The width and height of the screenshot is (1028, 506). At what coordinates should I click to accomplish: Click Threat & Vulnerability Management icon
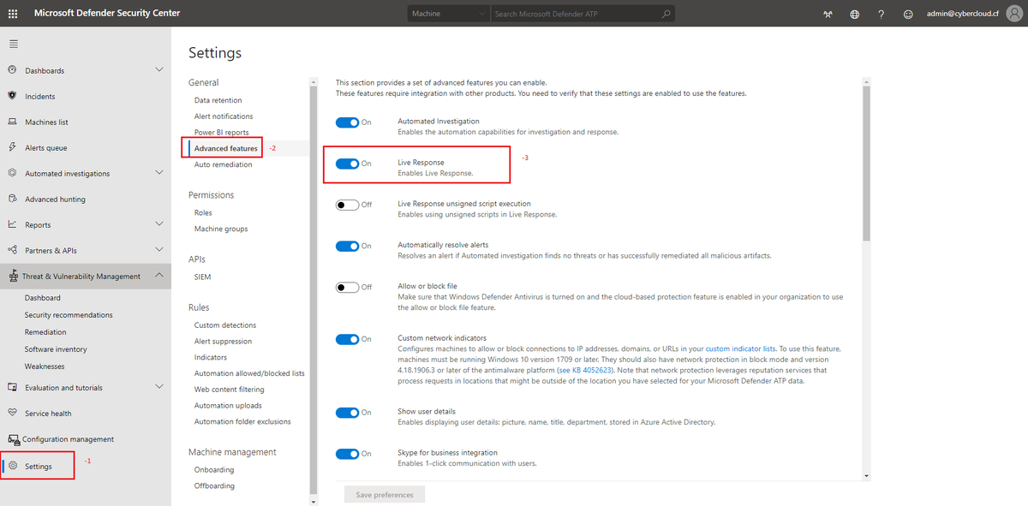[13, 277]
